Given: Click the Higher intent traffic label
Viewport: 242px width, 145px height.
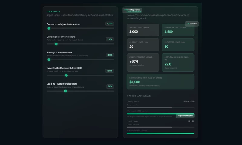Looking at the screenshot, I should click(185, 116).
